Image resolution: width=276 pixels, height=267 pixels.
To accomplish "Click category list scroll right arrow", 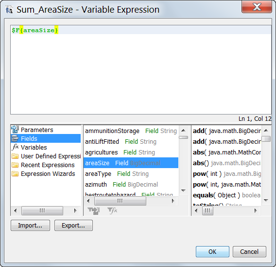I will coord(75,210).
